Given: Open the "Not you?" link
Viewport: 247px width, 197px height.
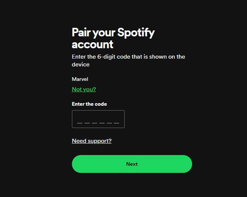Looking at the screenshot, I should (84, 89).
